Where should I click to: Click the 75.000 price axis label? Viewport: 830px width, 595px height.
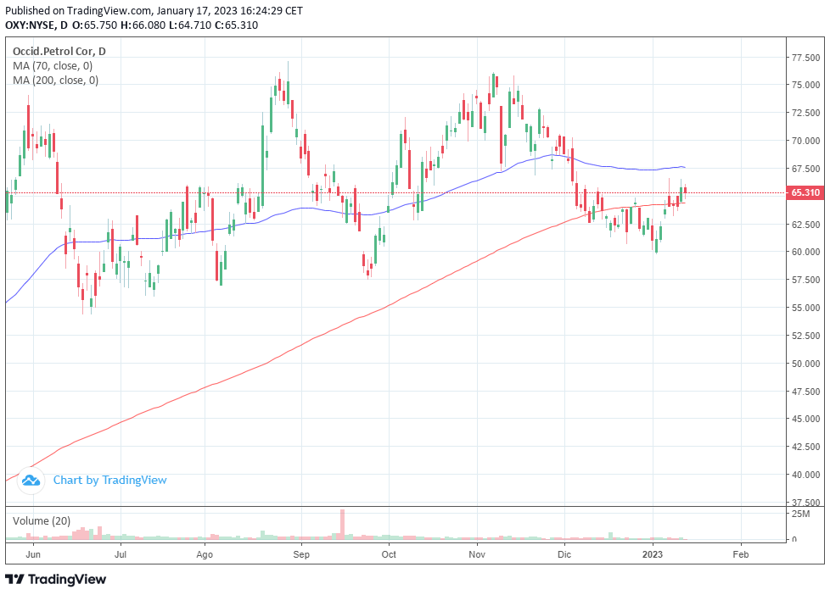[x=805, y=85]
